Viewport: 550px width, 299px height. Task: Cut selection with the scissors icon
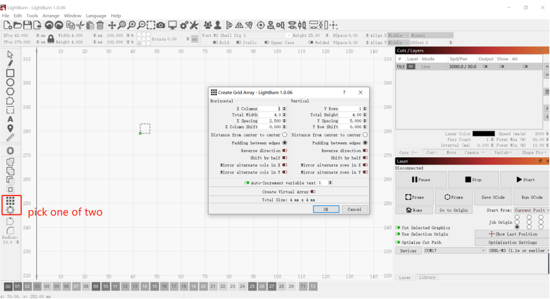(80, 25)
